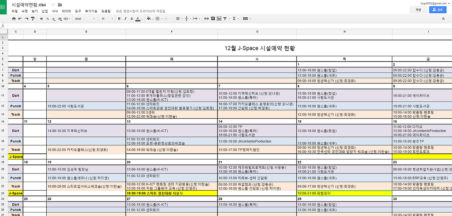Print the spreadsheet with the printer icon
452x216 pixels.
pyautogui.click(x=14, y=18)
